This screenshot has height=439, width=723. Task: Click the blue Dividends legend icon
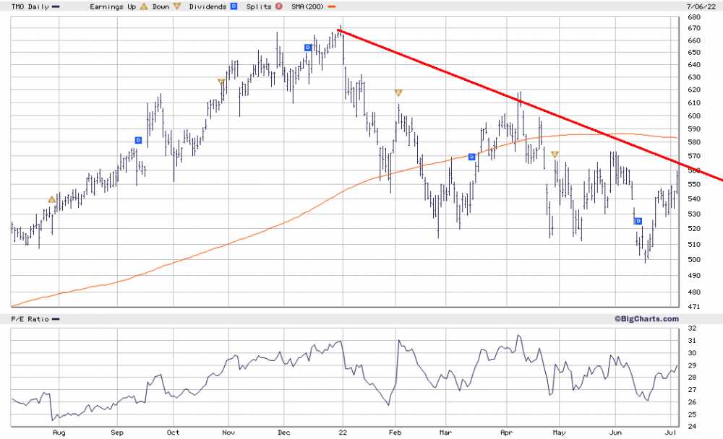(x=234, y=6)
